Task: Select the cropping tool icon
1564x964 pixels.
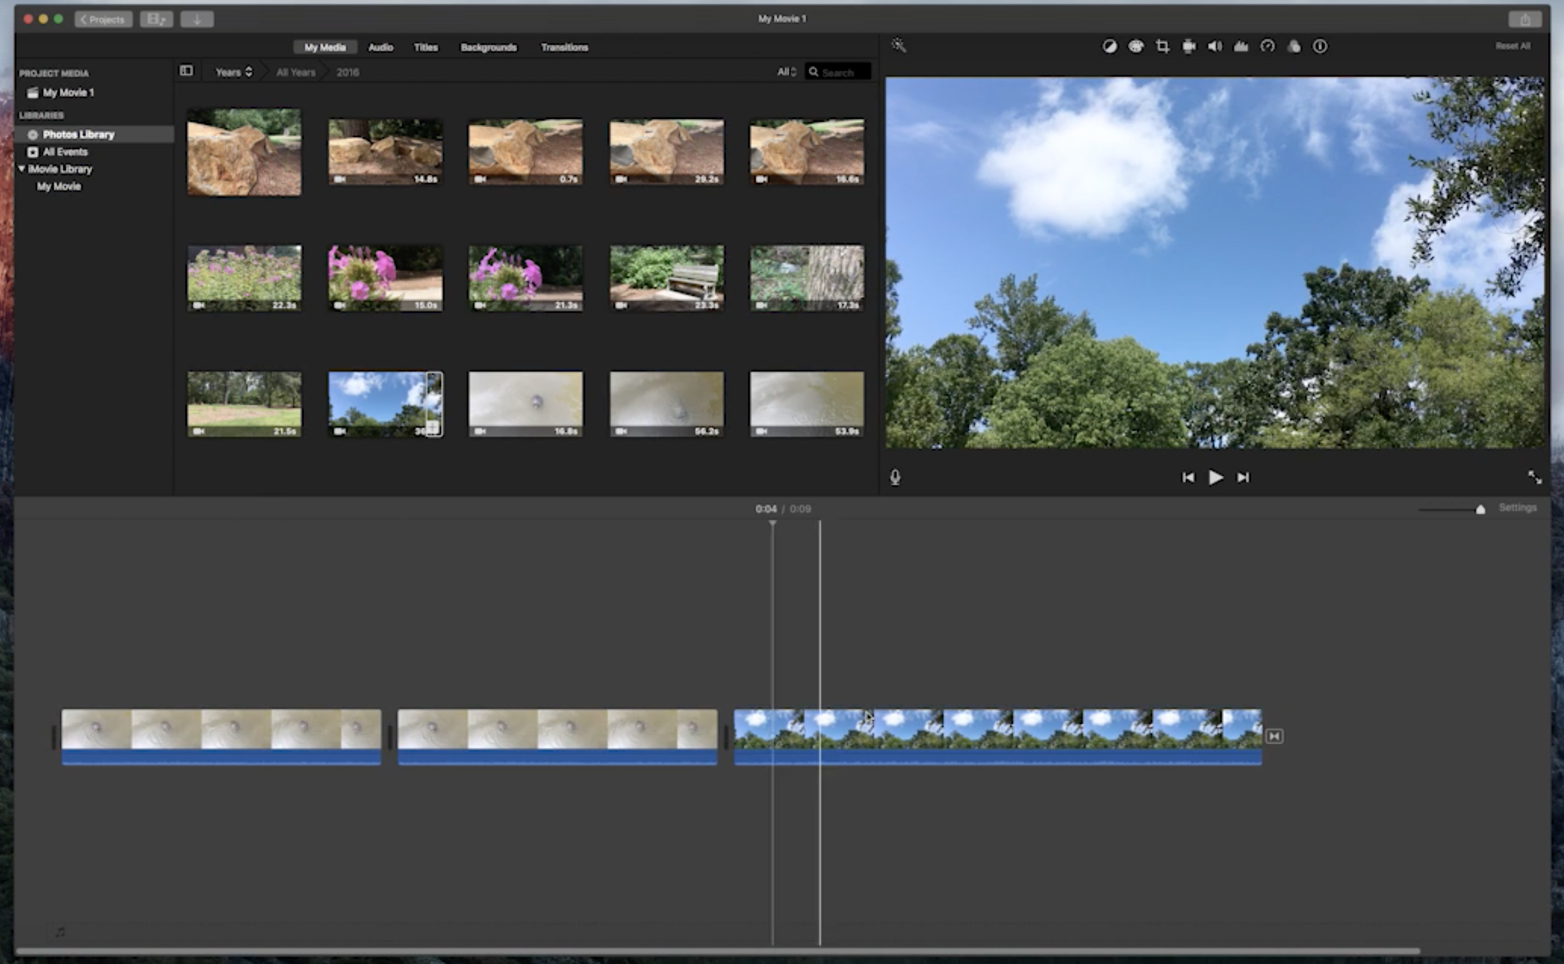Action: tap(1162, 46)
